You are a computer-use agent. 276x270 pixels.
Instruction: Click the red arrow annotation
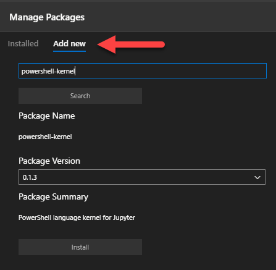coord(131,44)
